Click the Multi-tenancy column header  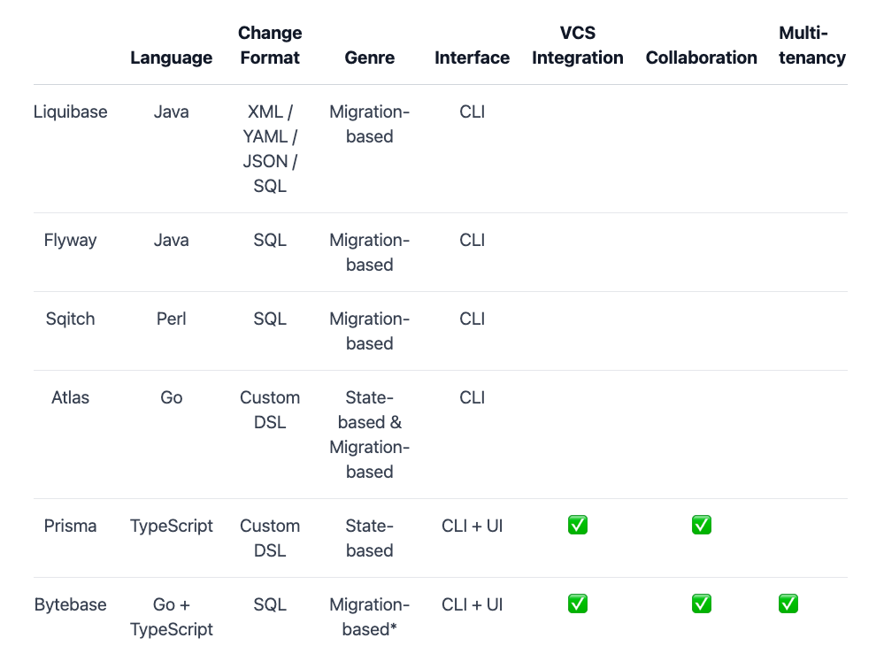[812, 45]
